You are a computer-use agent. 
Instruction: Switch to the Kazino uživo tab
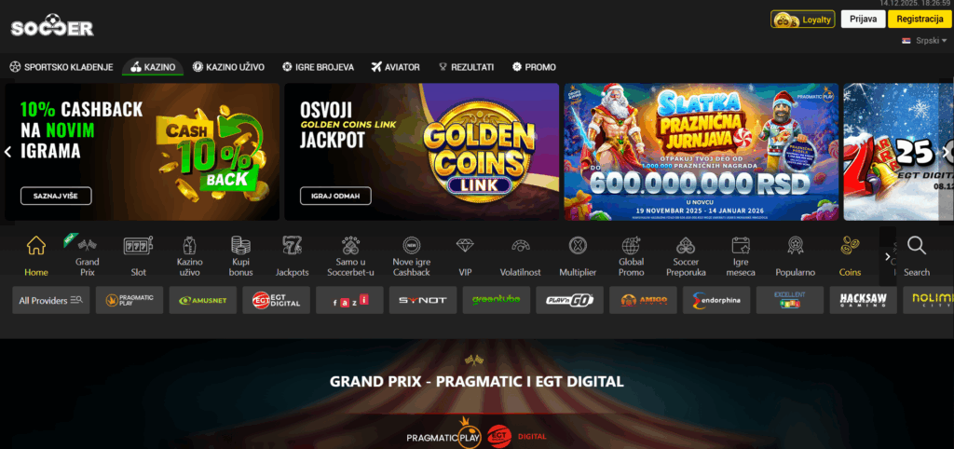(229, 67)
